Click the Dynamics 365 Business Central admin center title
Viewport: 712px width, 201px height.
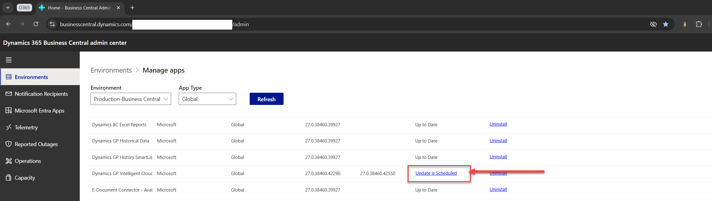click(x=65, y=43)
